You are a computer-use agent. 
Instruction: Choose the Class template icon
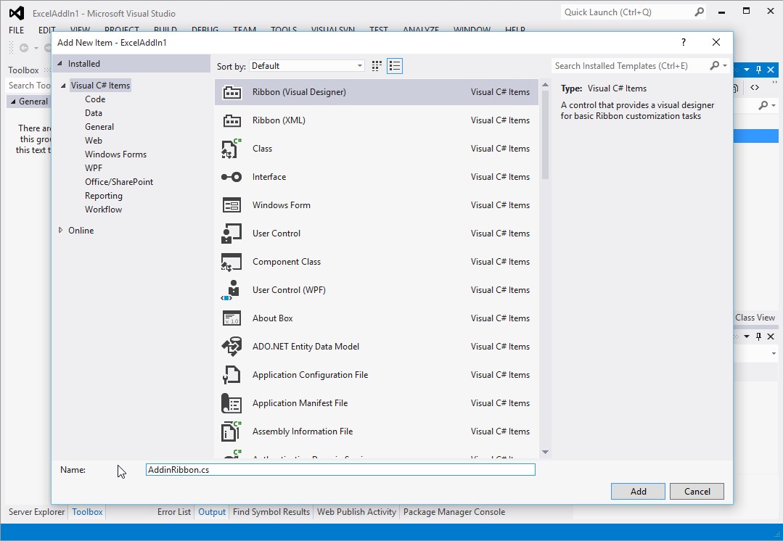pyautogui.click(x=231, y=149)
